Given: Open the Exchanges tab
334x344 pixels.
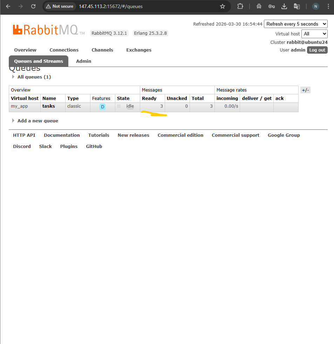Looking at the screenshot, I should (x=139, y=50).
